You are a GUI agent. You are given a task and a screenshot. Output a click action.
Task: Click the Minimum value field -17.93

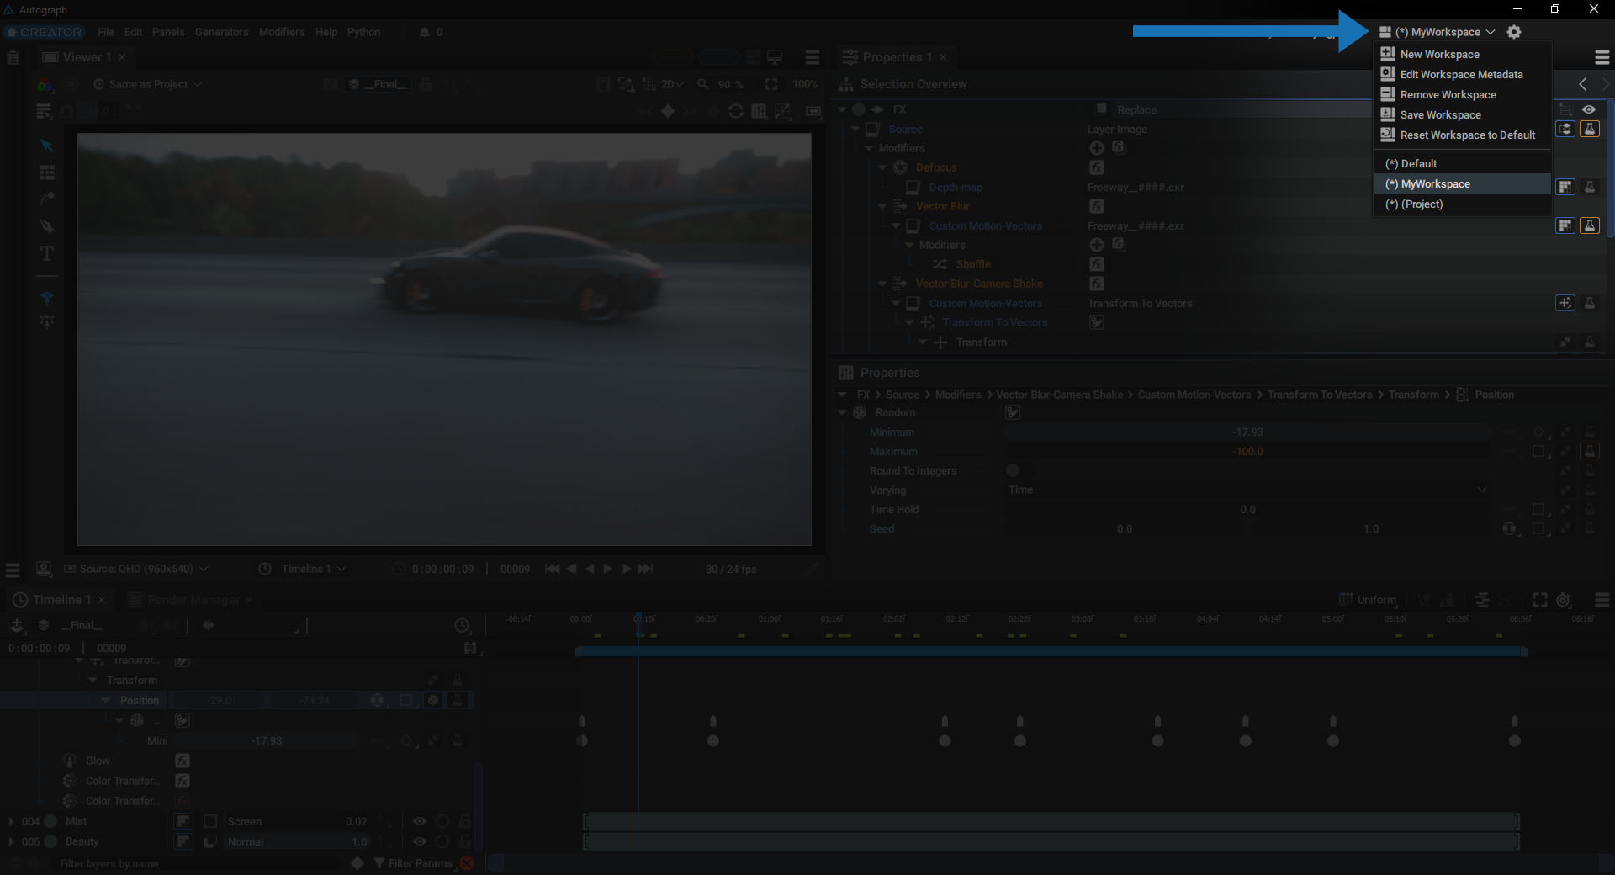click(x=1247, y=432)
